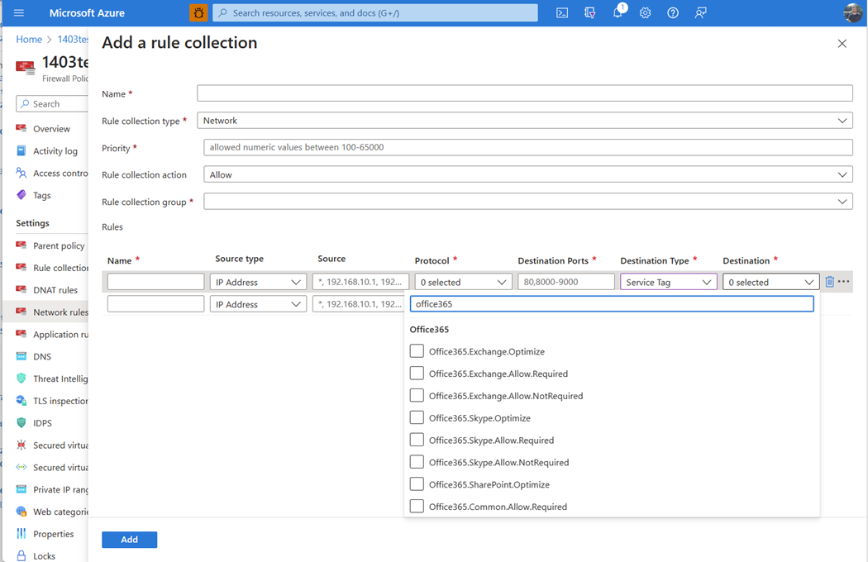Click the Priority input field

tap(527, 148)
